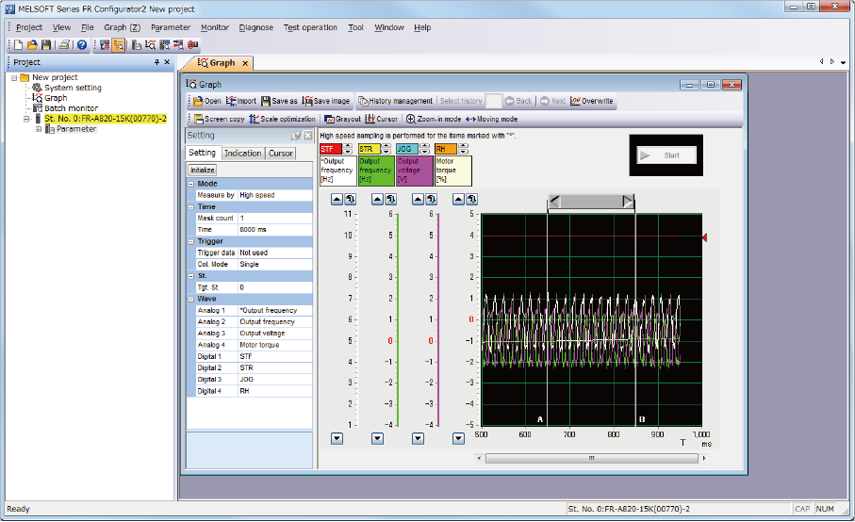855x522 pixels.
Task: Click Save as in graph toolbar
Action: pyautogui.click(x=279, y=101)
